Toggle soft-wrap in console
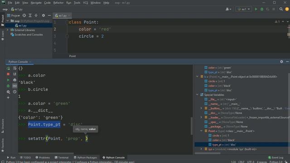The height and width of the screenshot is (163, 290). [x=14, y=68]
